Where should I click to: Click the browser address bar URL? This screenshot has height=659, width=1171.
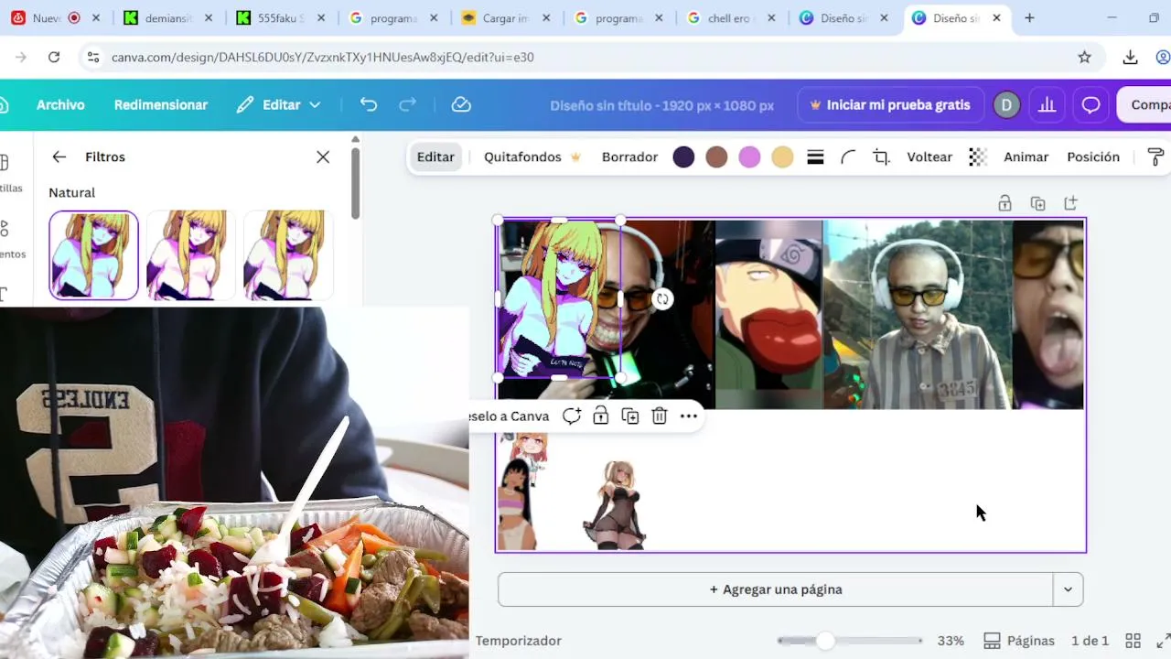click(323, 57)
